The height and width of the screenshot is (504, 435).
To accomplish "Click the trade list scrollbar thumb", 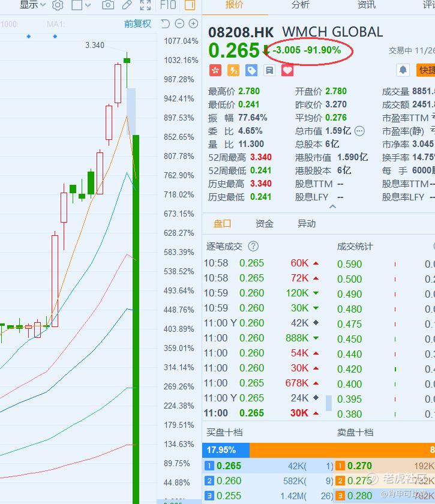I will tap(329, 403).
